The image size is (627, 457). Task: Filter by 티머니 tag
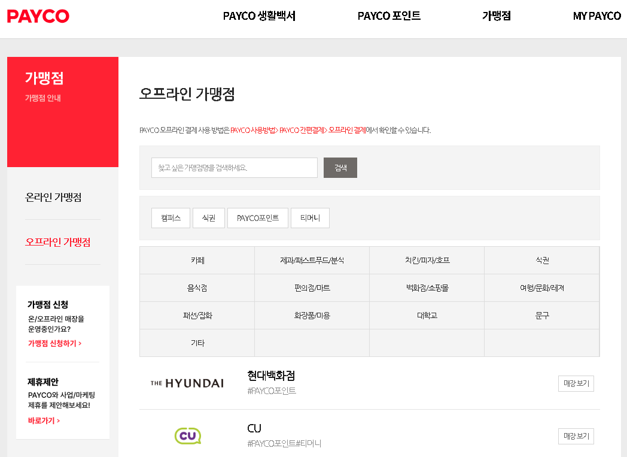[x=311, y=218]
